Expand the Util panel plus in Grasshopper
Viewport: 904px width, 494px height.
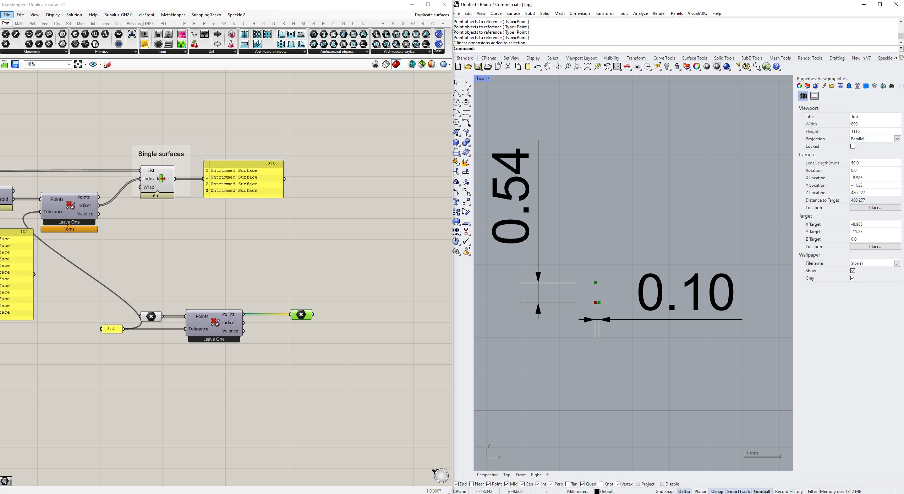pyautogui.click(x=235, y=52)
